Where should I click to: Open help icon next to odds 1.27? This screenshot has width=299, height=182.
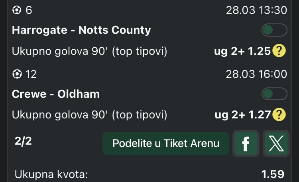(279, 115)
